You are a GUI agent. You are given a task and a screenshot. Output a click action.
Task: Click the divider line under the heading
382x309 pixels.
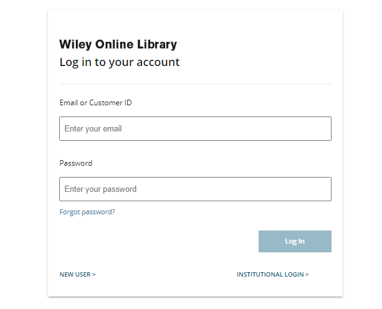195,83
